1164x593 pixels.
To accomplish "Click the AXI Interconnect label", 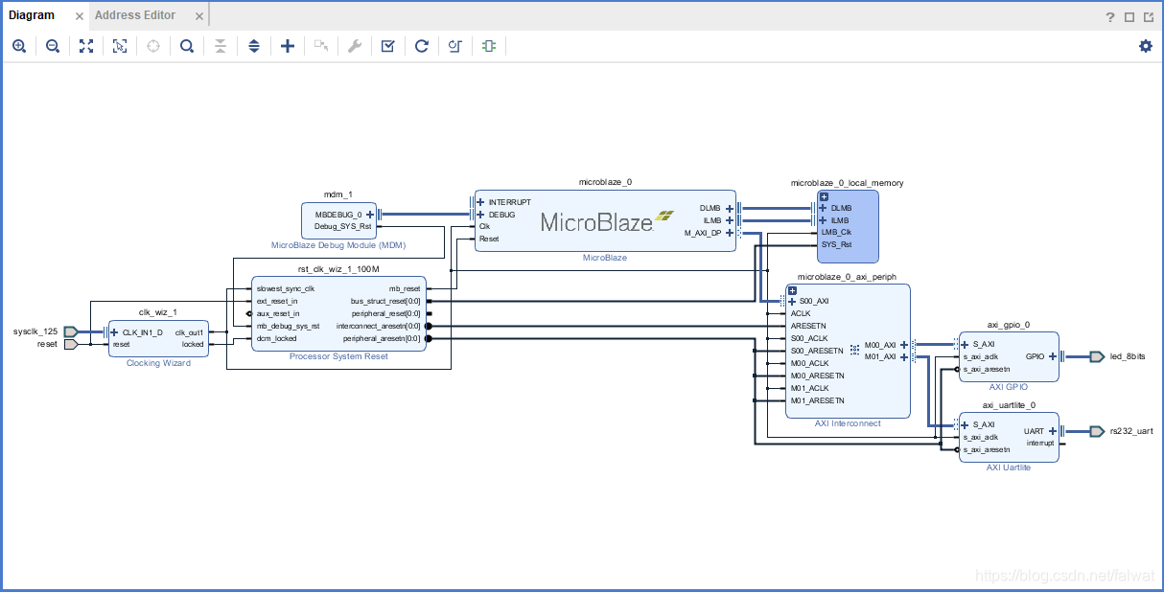I will click(x=848, y=423).
